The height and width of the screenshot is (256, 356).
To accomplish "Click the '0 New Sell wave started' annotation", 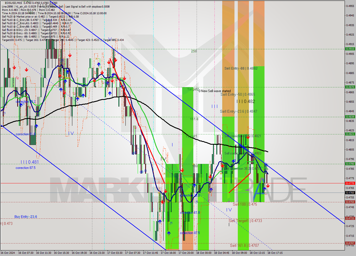I will point(214,91).
